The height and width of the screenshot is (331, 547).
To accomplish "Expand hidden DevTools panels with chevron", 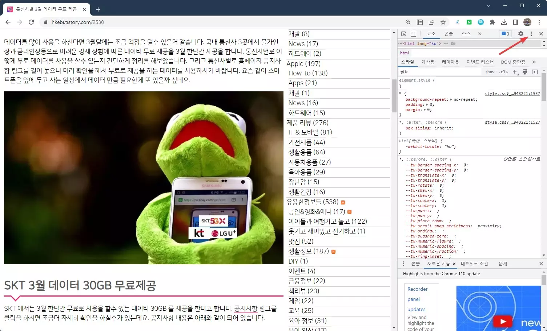I will [480, 33].
